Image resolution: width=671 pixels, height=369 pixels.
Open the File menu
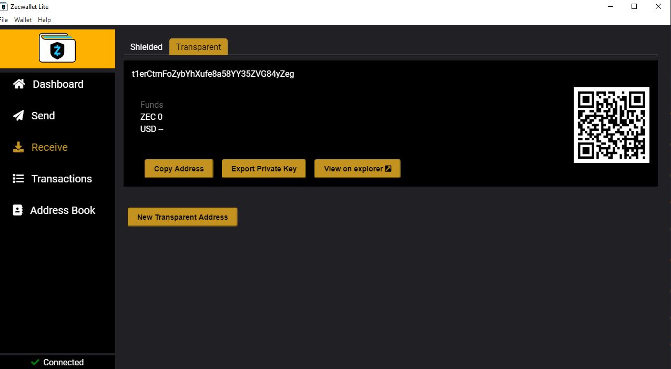tap(4, 20)
